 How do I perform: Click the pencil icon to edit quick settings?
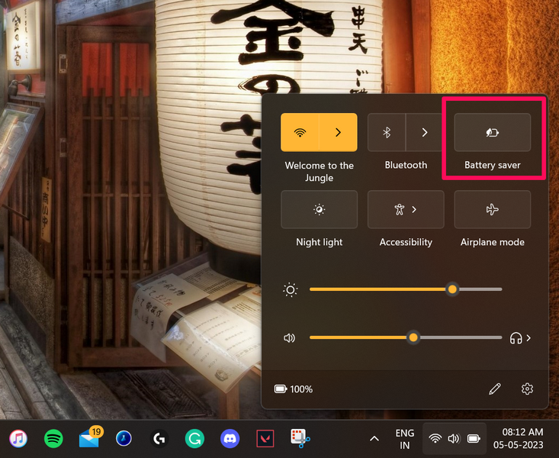click(x=495, y=389)
